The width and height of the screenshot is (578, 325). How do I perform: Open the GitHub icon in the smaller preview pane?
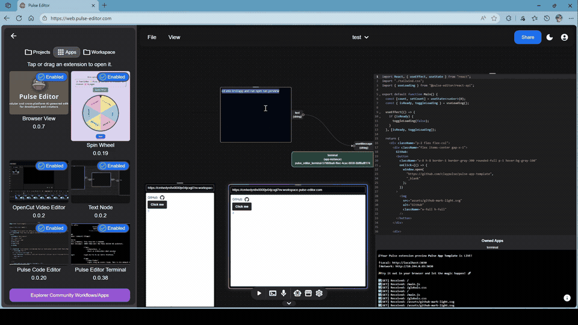(x=162, y=197)
